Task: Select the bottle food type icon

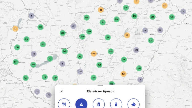Action: point(116,104)
